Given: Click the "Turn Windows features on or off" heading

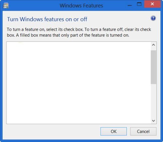Looking at the screenshot, I should point(47,19).
